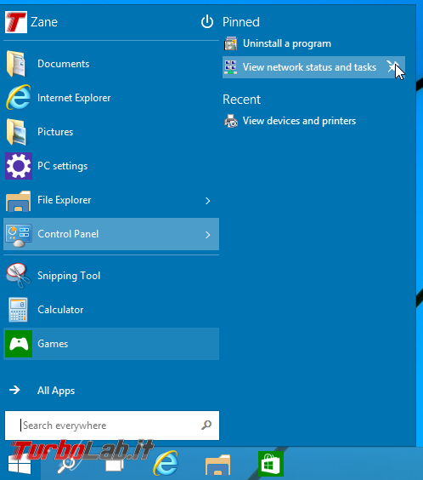Select the Calculator label
The width and height of the screenshot is (423, 480).
coord(60,310)
